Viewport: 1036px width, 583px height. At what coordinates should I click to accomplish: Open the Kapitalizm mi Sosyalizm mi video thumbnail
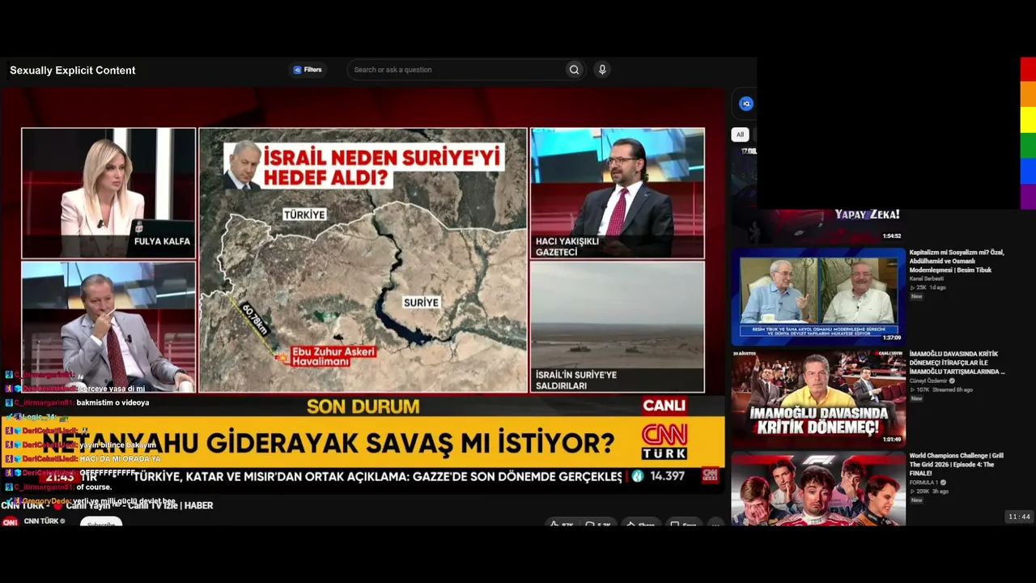[x=817, y=296]
